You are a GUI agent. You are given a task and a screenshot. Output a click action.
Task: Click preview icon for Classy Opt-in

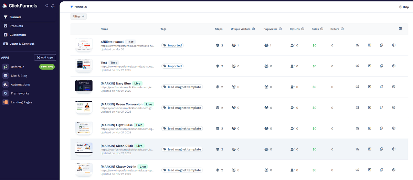tap(369, 170)
